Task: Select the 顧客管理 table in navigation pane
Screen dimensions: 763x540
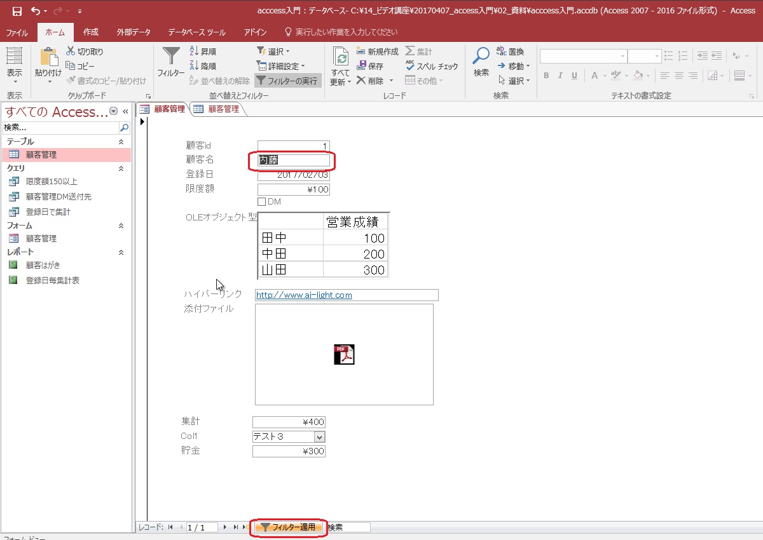Action: click(x=66, y=154)
